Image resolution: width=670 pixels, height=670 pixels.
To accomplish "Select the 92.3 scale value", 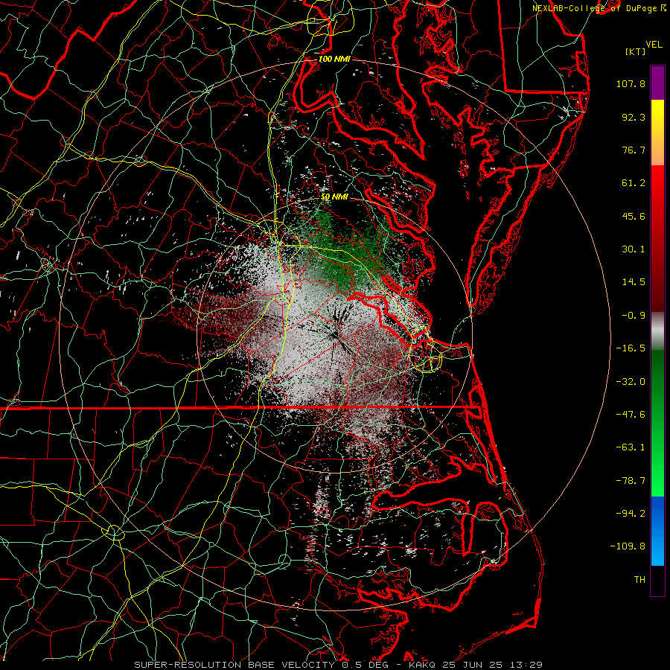I will (634, 117).
